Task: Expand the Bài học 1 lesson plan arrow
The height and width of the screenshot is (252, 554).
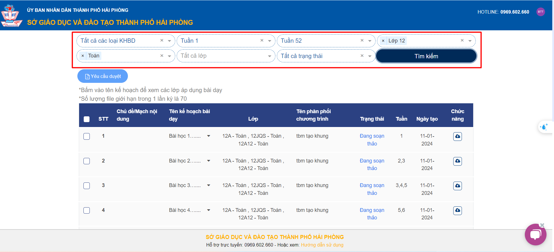Action: click(x=208, y=136)
